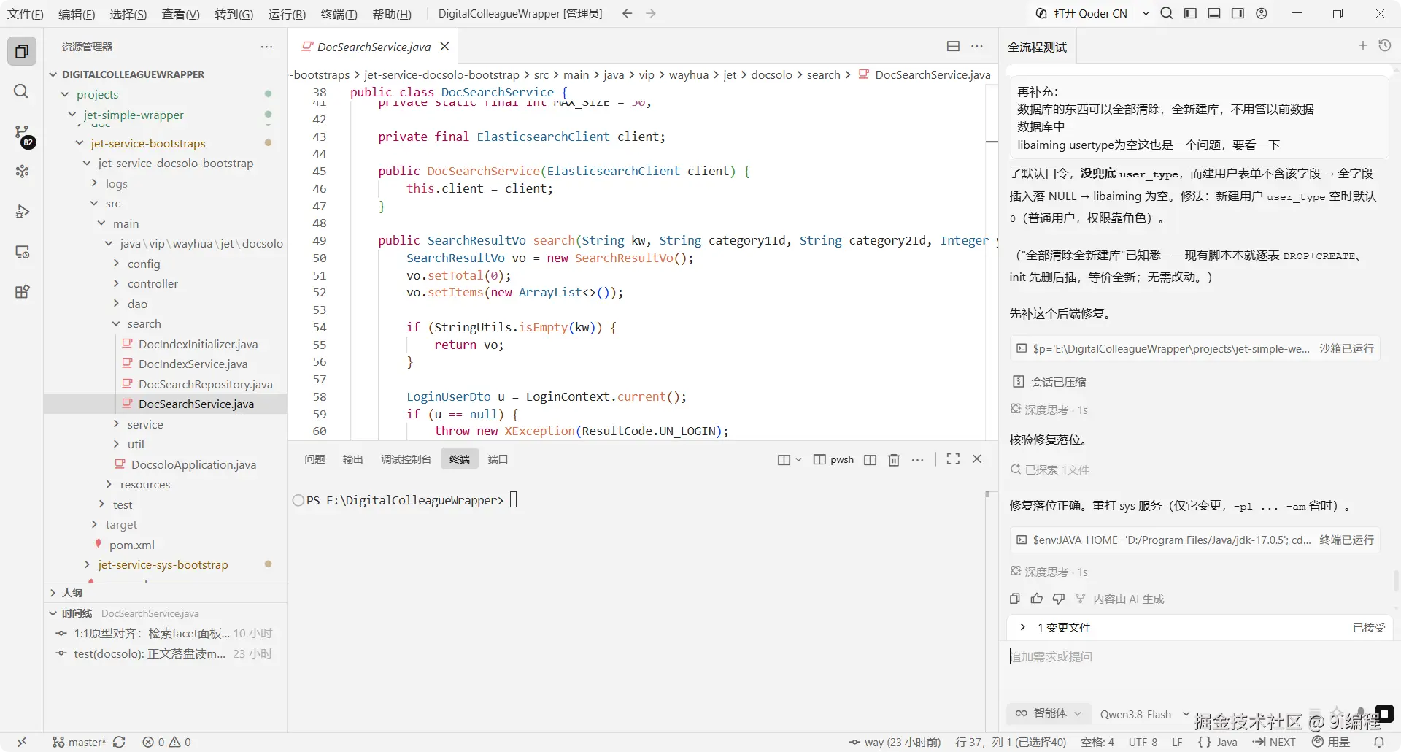Screen dimensions: 1401x752
Task: Open the 终端(T) menu
Action: coord(339,14)
